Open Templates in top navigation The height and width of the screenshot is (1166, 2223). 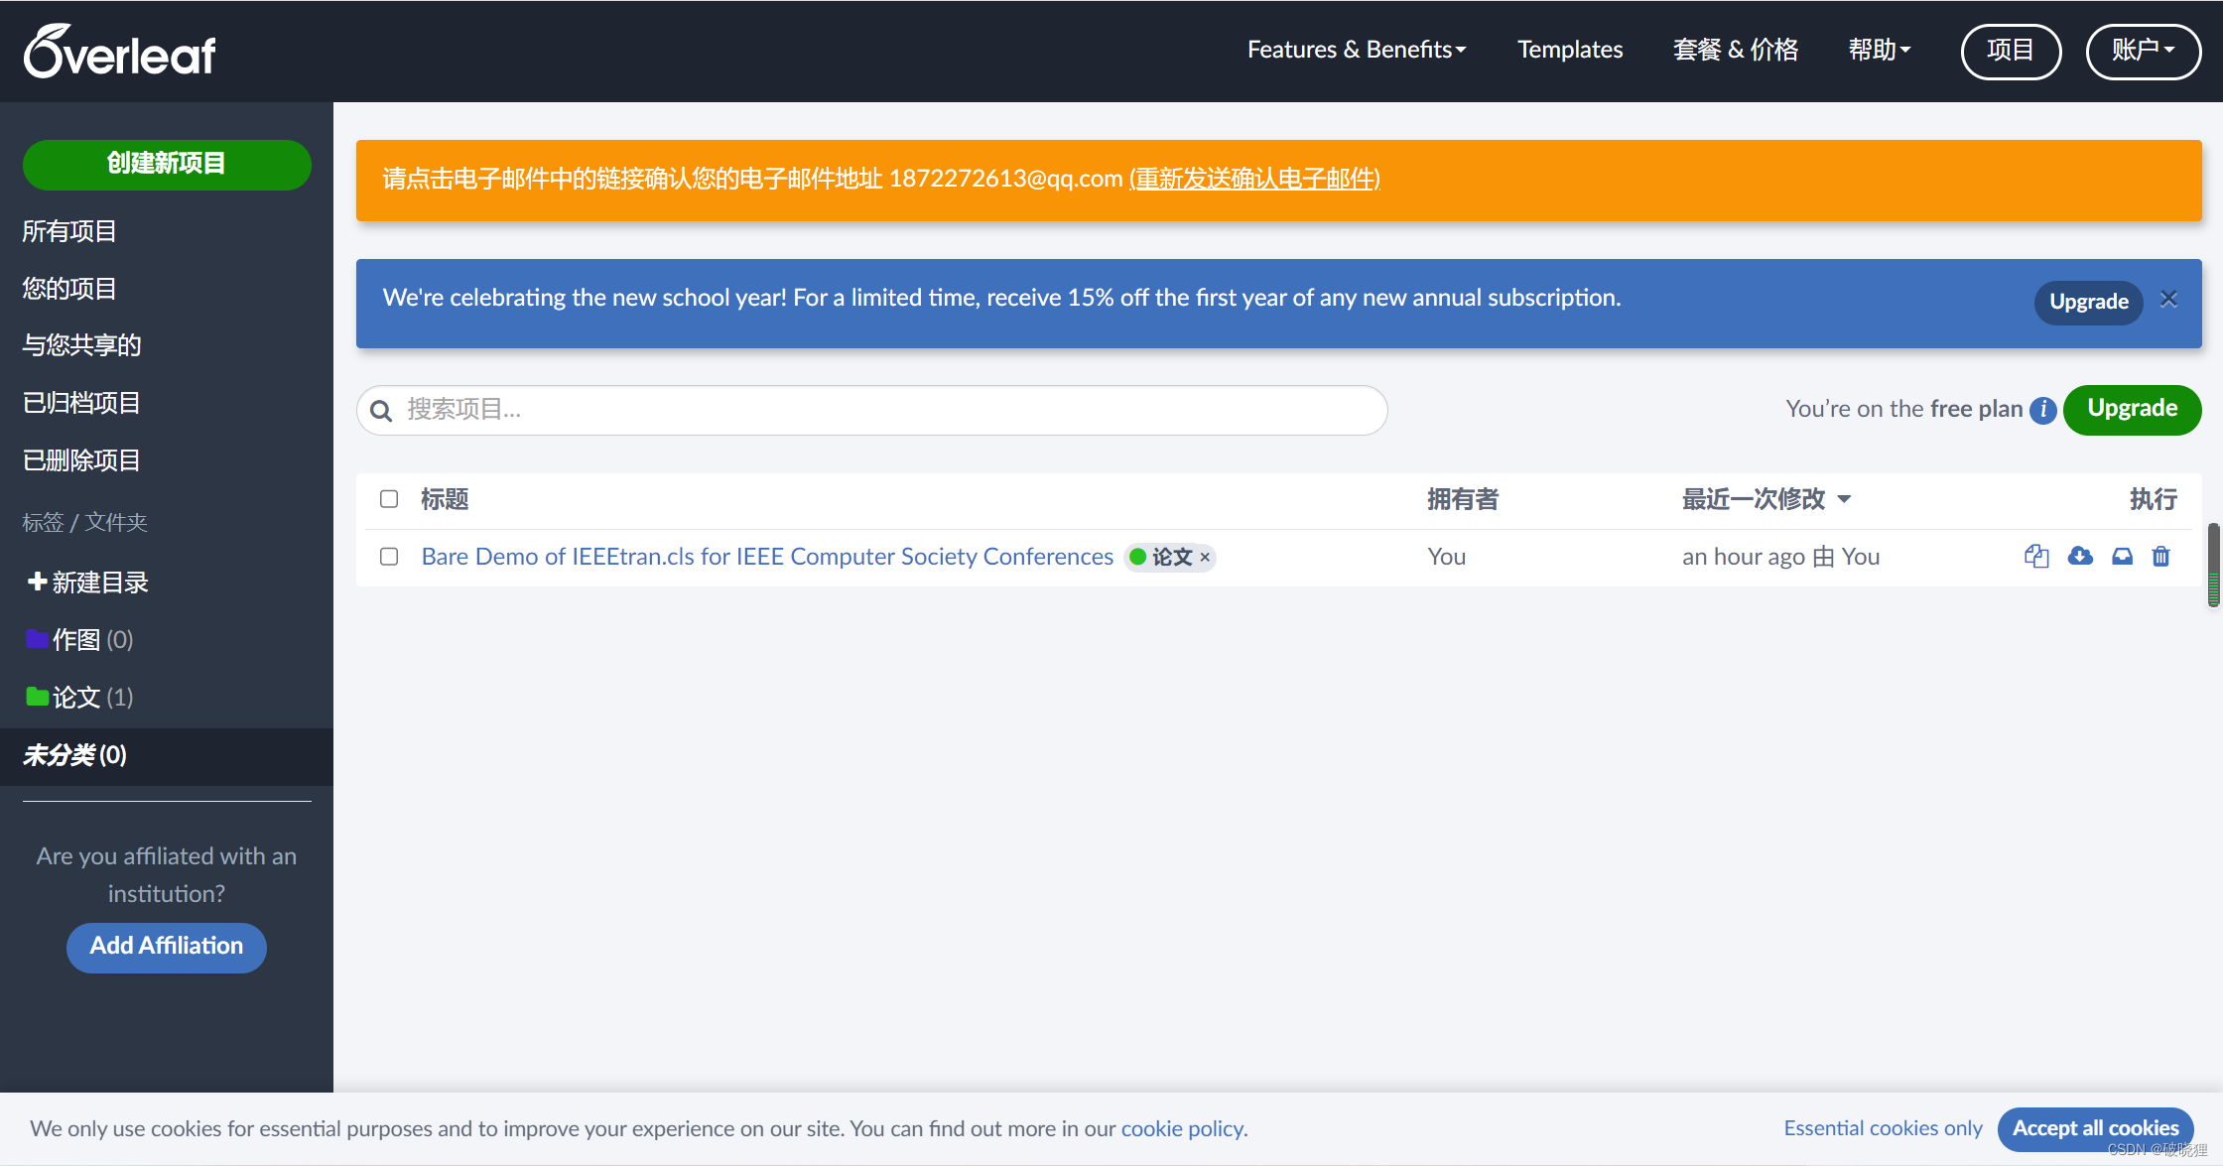tap(1570, 50)
